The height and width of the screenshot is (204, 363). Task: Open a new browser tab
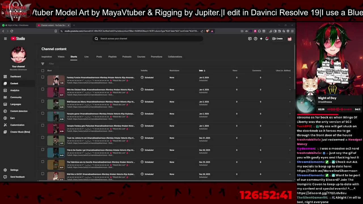pyautogui.click(x=74, y=25)
